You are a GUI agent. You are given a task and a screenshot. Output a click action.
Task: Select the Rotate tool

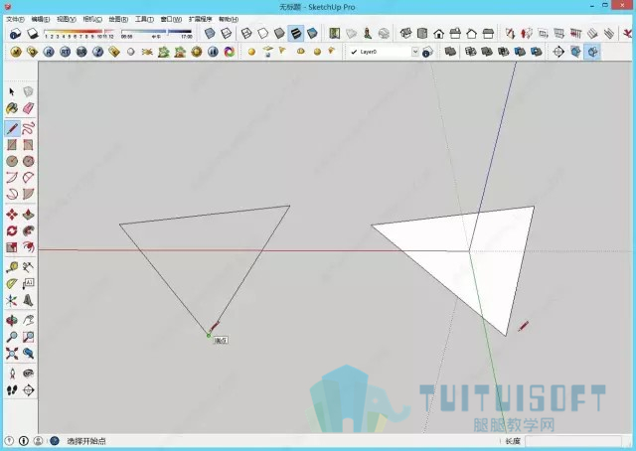coord(12,230)
